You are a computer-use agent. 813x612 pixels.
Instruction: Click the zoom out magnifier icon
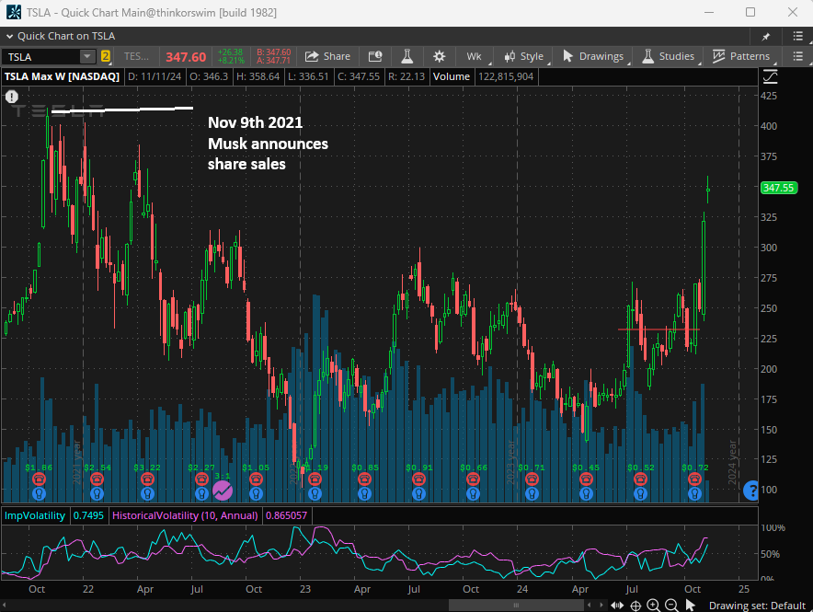pos(671,606)
